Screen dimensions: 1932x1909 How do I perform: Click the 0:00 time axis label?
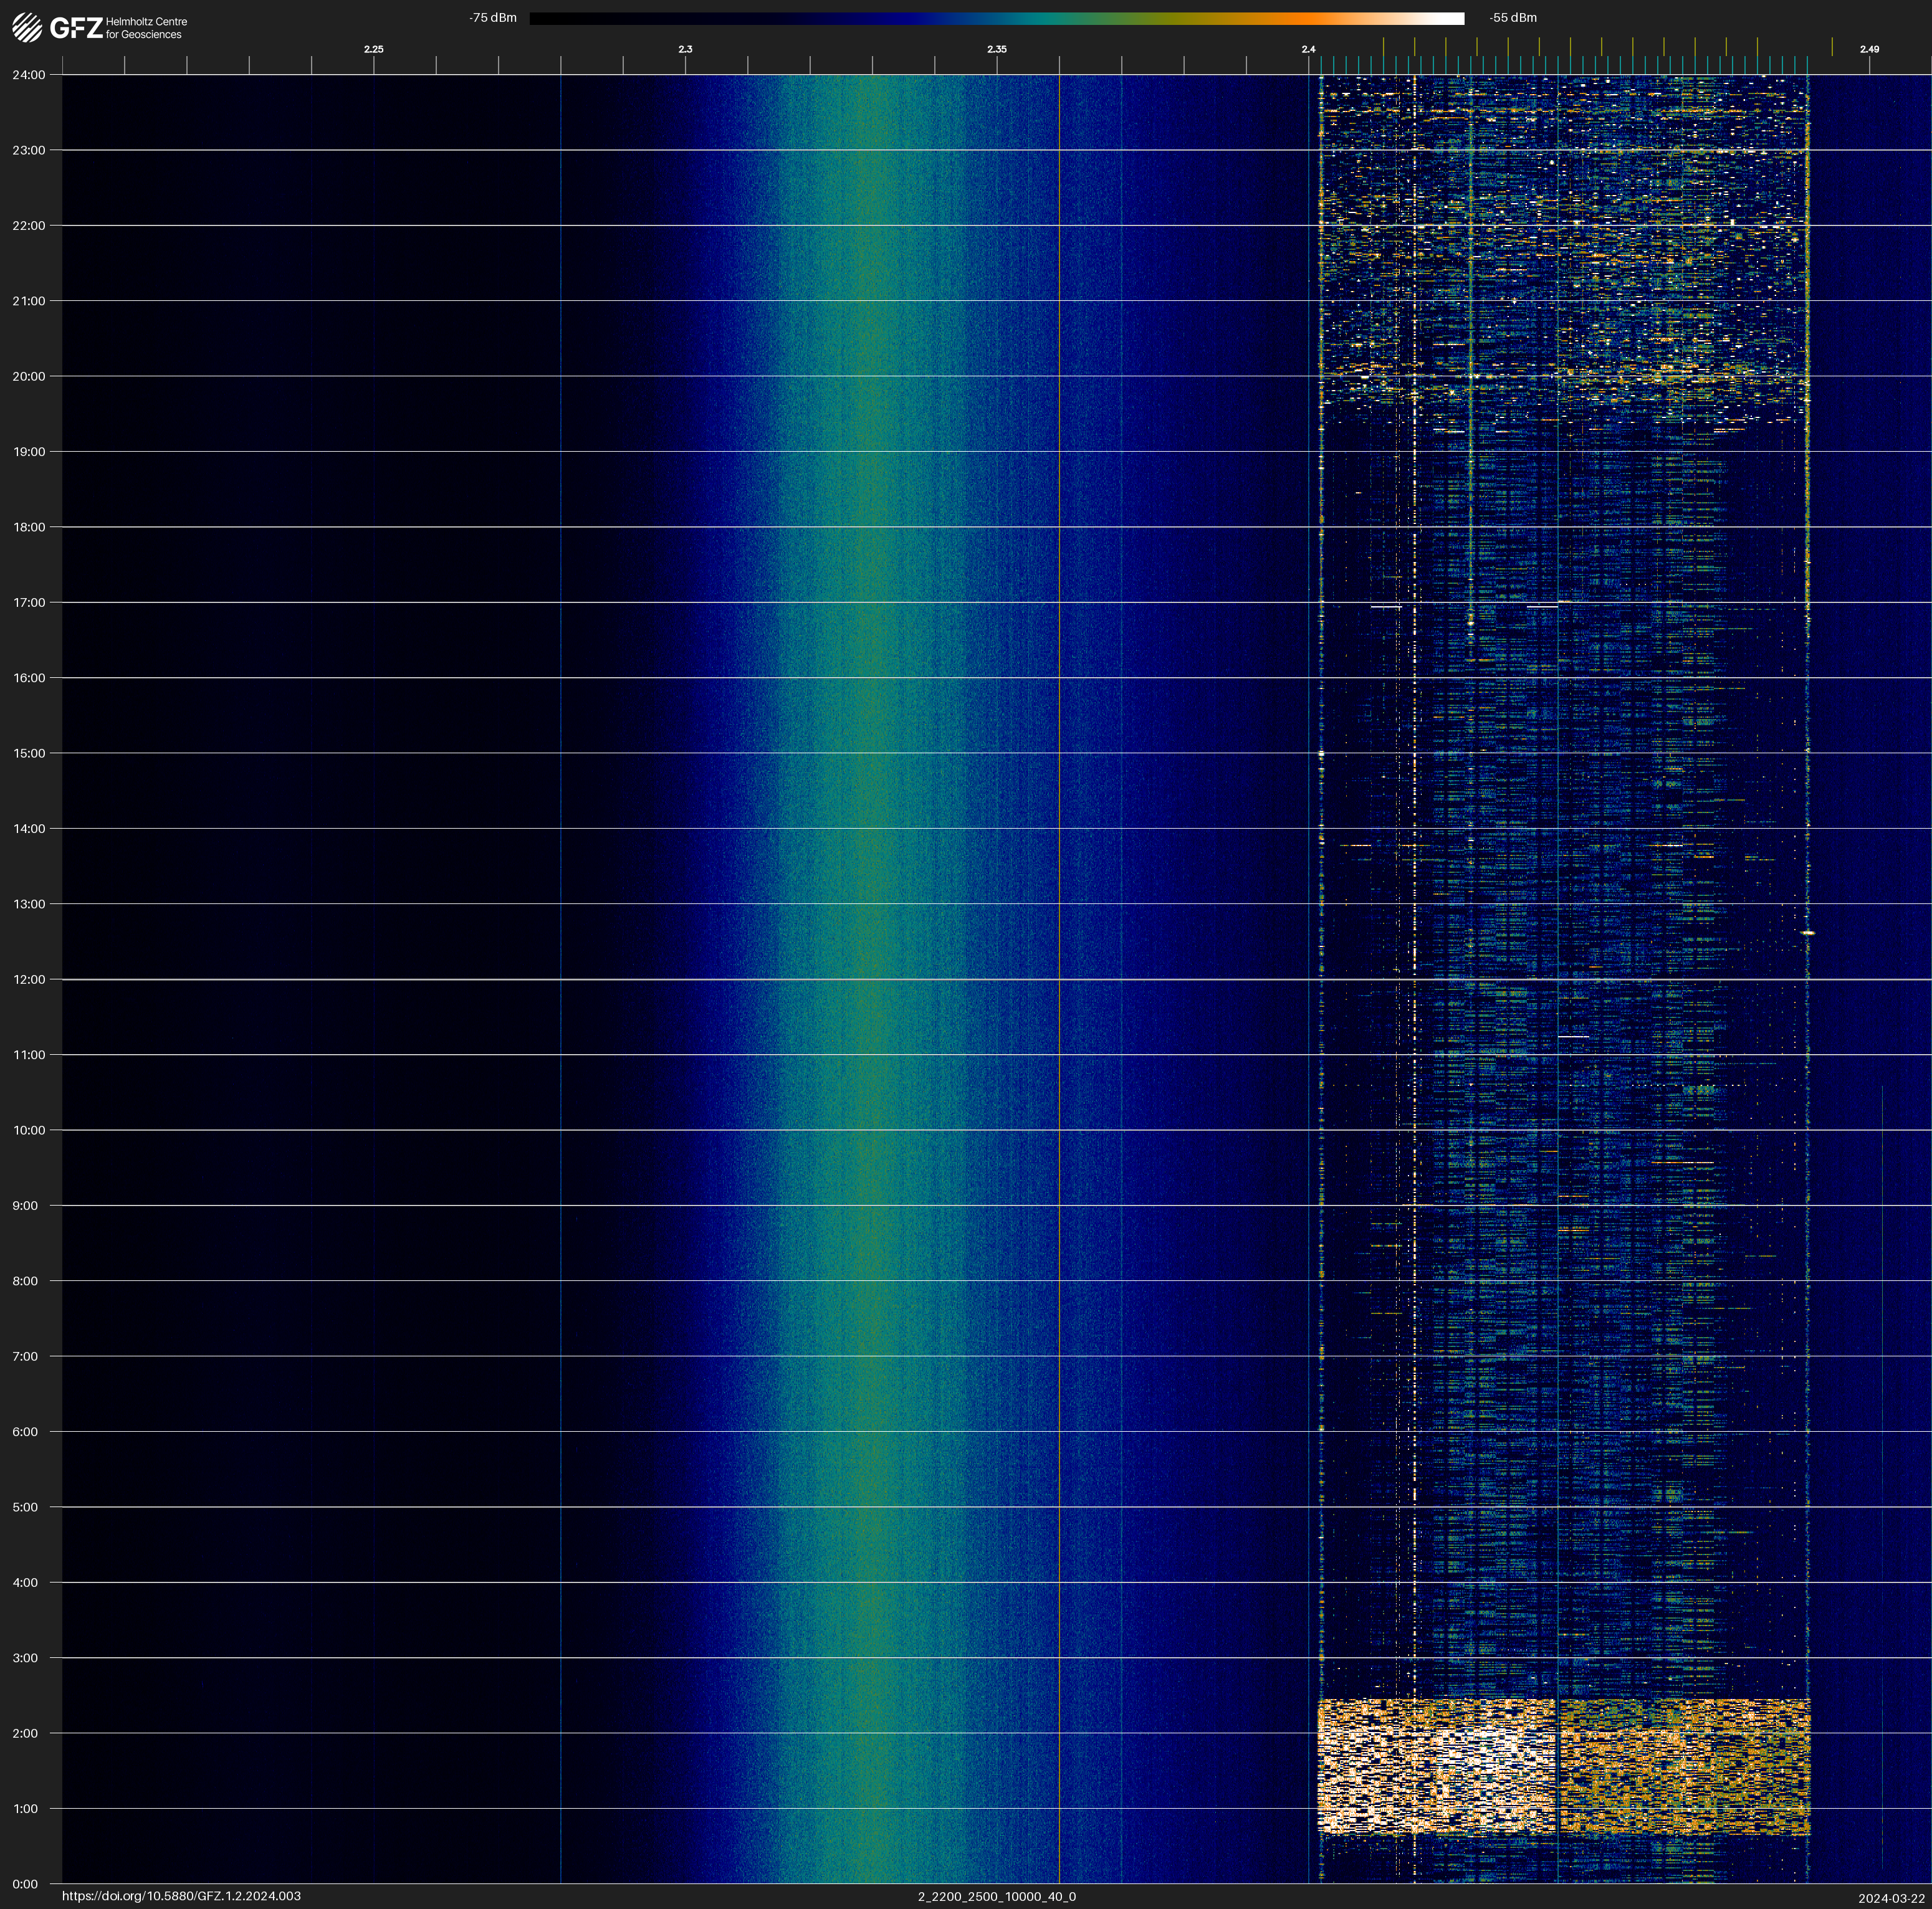click(25, 1884)
